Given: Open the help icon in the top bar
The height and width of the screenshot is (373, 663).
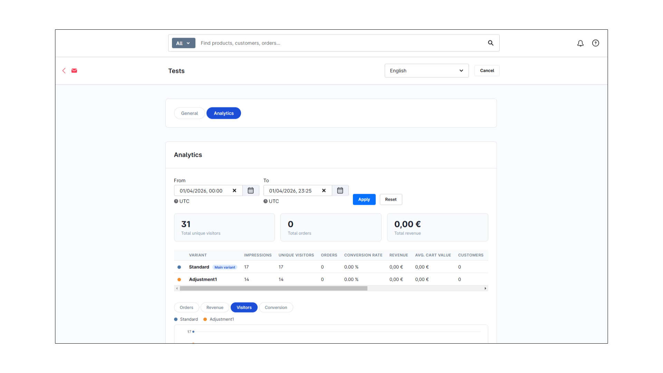Looking at the screenshot, I should click(x=595, y=43).
